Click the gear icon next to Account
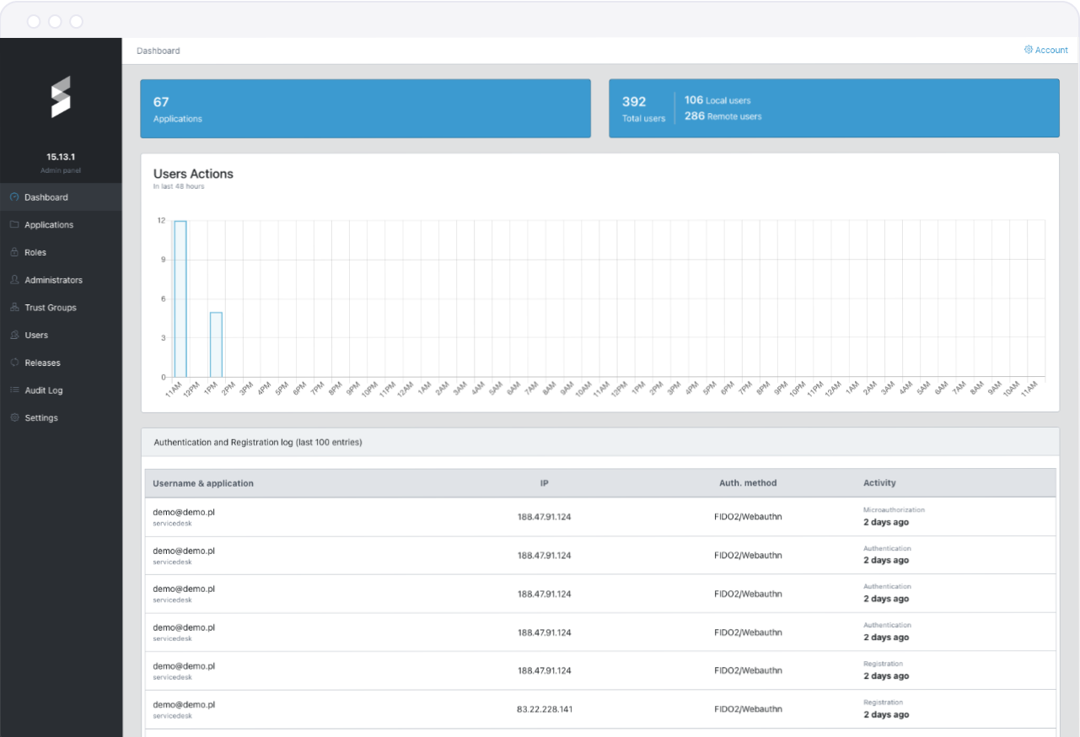Viewport: 1080px width, 737px height. coord(1028,50)
